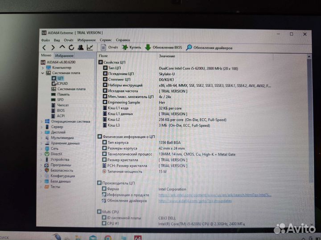Click the AIDA64 icon in the taskbar

[x=138, y=238]
